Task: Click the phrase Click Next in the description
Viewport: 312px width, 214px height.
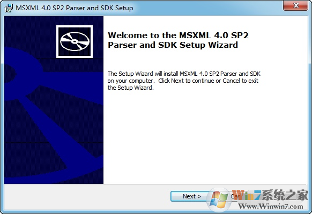Action: (171, 81)
